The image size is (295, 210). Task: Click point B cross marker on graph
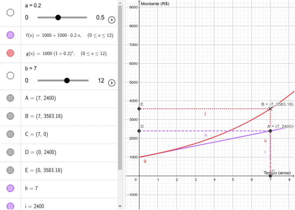pos(270,109)
